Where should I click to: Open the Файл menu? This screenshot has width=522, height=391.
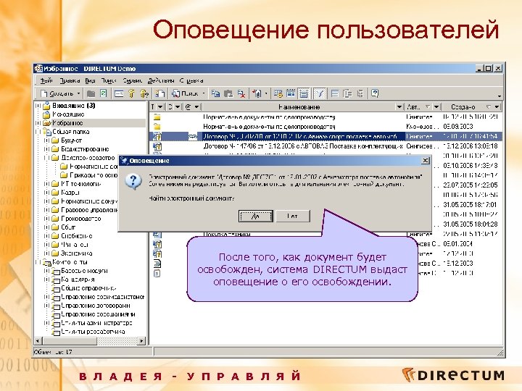46,80
